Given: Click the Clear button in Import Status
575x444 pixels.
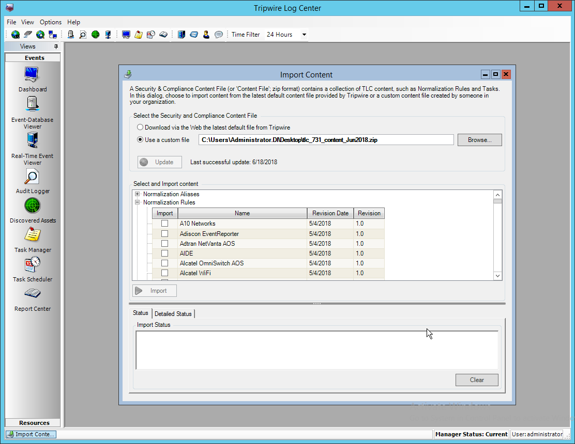Looking at the screenshot, I should 477,380.
